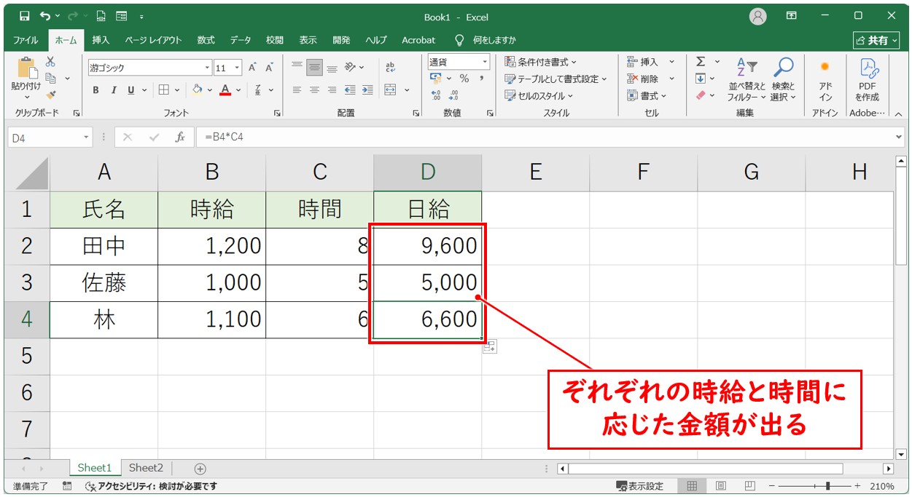Screen dimensions: 912x497
Task: Click the Copy icon in clipboard group
Action: pos(51,78)
